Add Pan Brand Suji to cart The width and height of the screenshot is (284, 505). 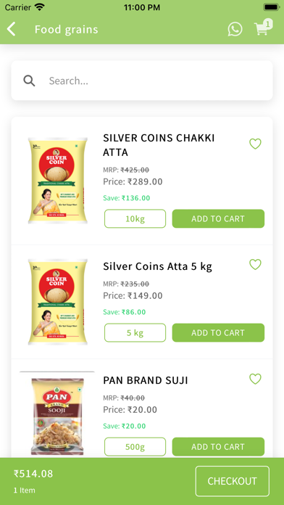tap(218, 447)
